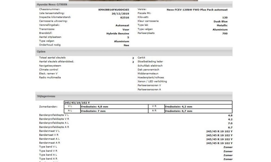The width and height of the screenshot is (271, 162).
Task: Click the Carkit option entry
Action: (x=141, y=58)
